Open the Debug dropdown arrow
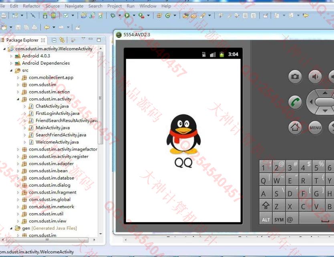 119,15
